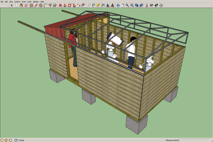The image size is (213, 142).
Task: Open the File menu
Action: point(2,2)
